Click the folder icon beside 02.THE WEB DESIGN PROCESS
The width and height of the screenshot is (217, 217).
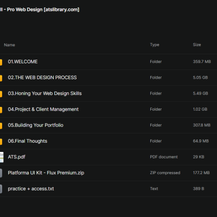[1, 78]
